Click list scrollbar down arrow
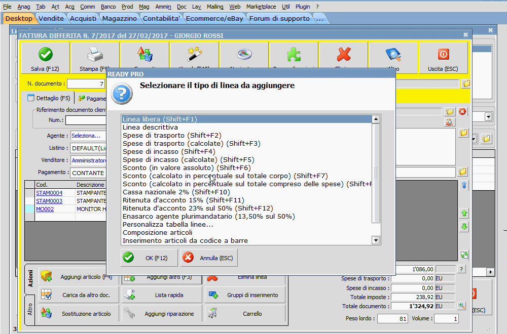 point(376,240)
